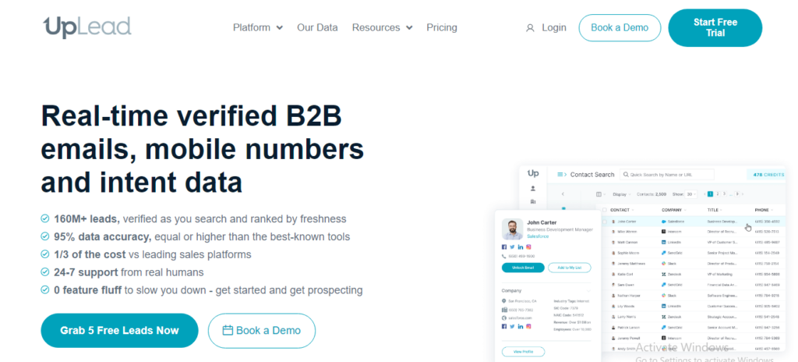Open the Display dropdown in contact table

(621, 193)
